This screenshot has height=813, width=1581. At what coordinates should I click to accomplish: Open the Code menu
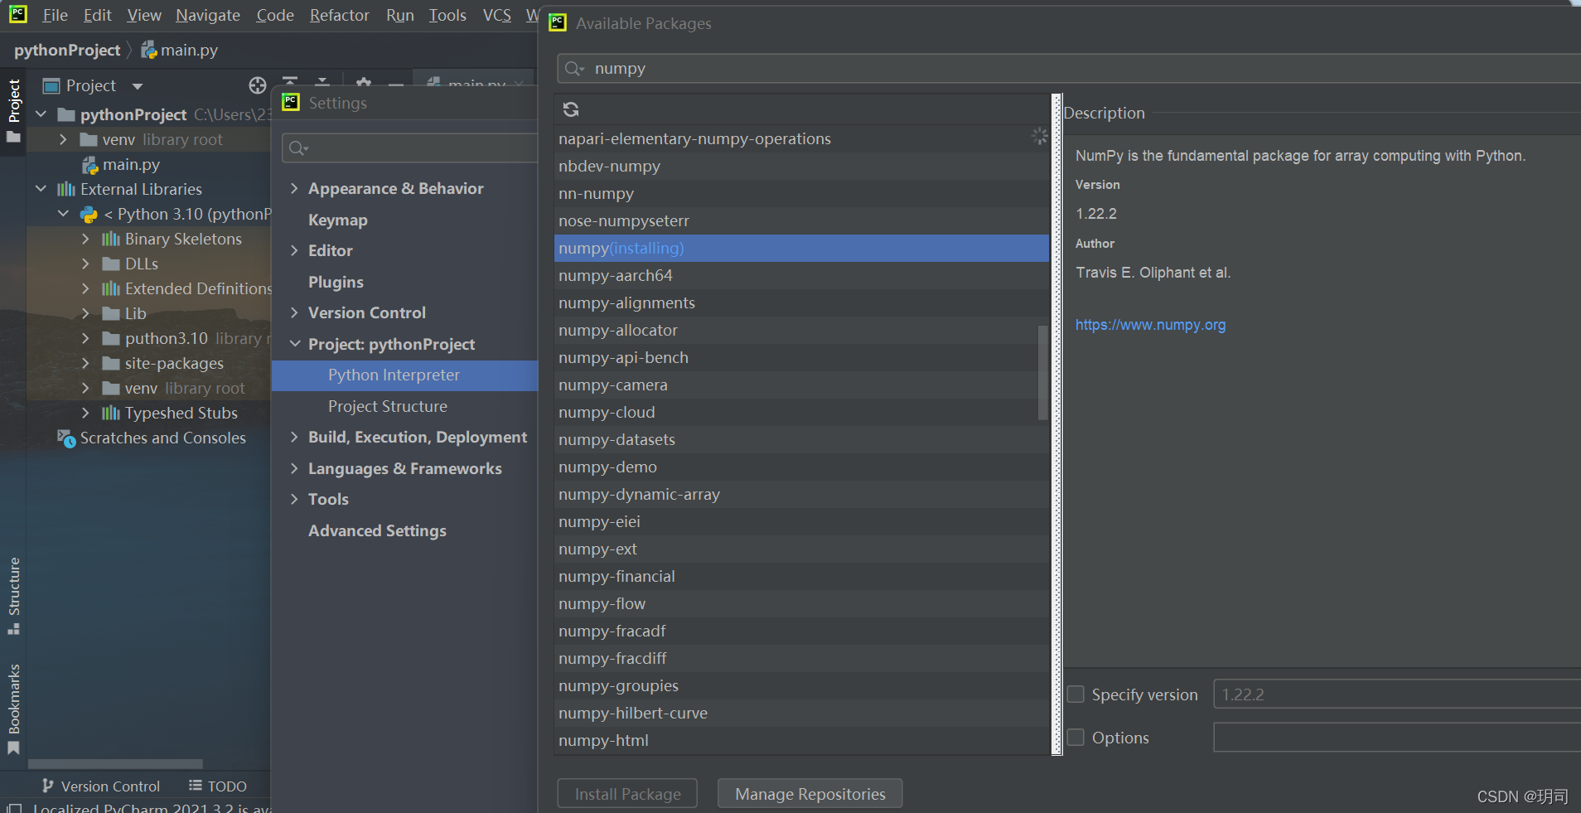tap(275, 15)
